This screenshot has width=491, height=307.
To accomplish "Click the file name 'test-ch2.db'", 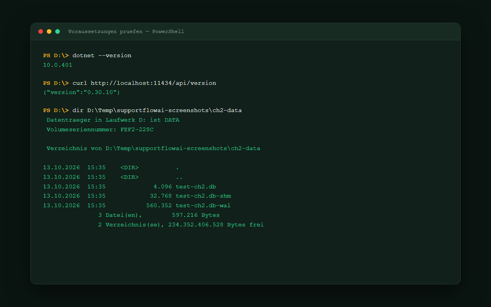I will [x=196, y=187].
